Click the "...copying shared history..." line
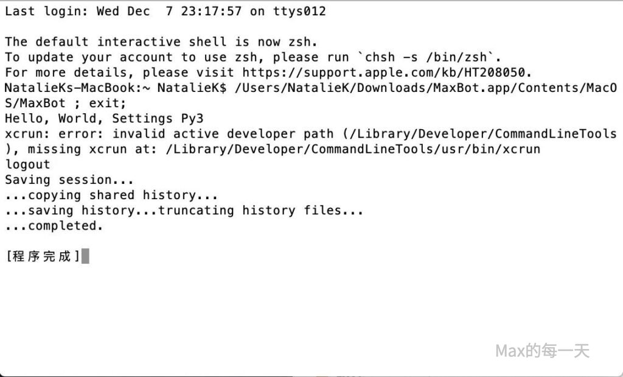 tap(111, 195)
